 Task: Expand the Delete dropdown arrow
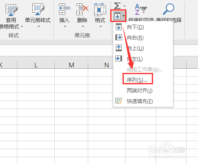tap(83, 26)
